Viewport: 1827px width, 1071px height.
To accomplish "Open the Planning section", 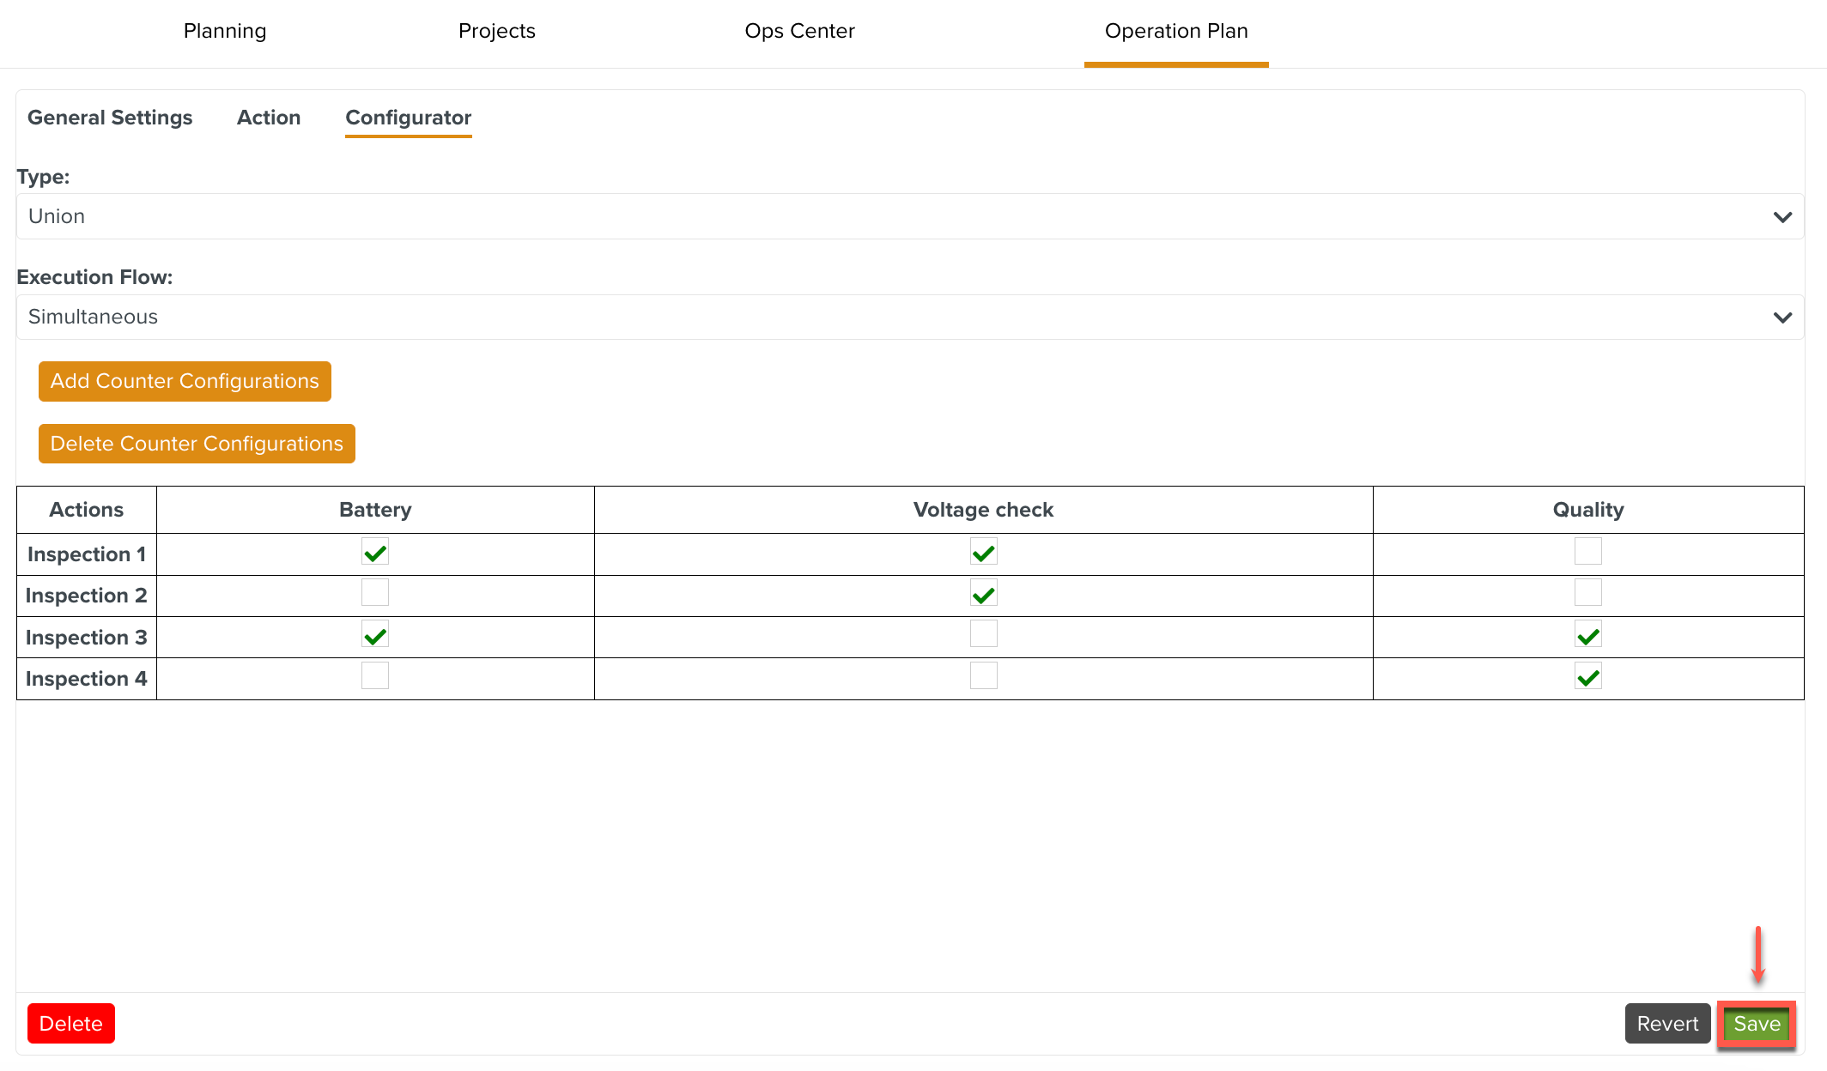I will click(225, 31).
